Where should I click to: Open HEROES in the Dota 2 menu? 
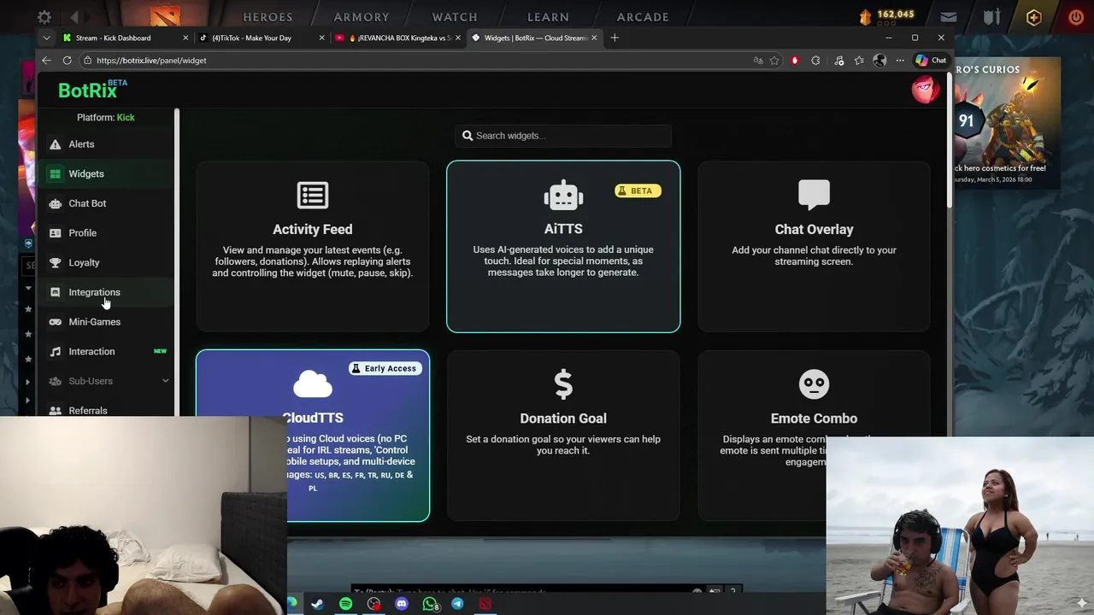[269, 17]
